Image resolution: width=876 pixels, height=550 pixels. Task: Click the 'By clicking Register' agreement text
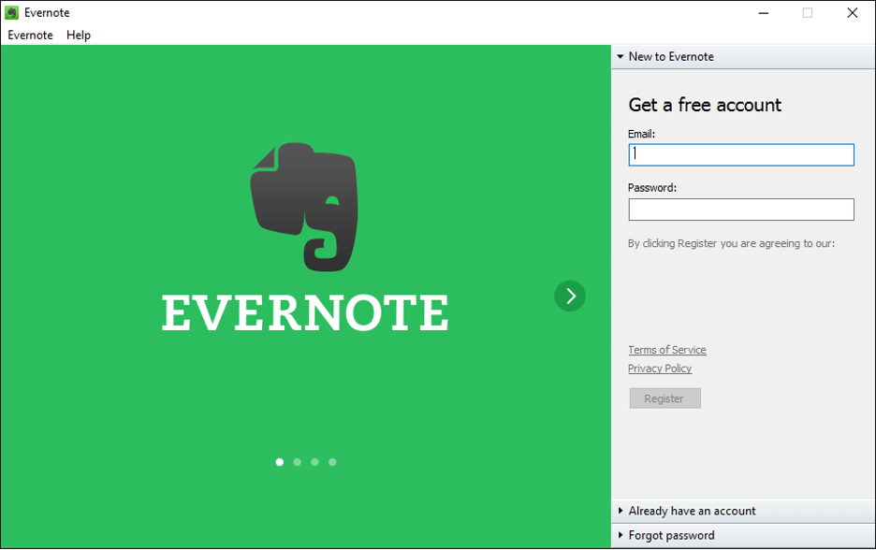(x=731, y=243)
